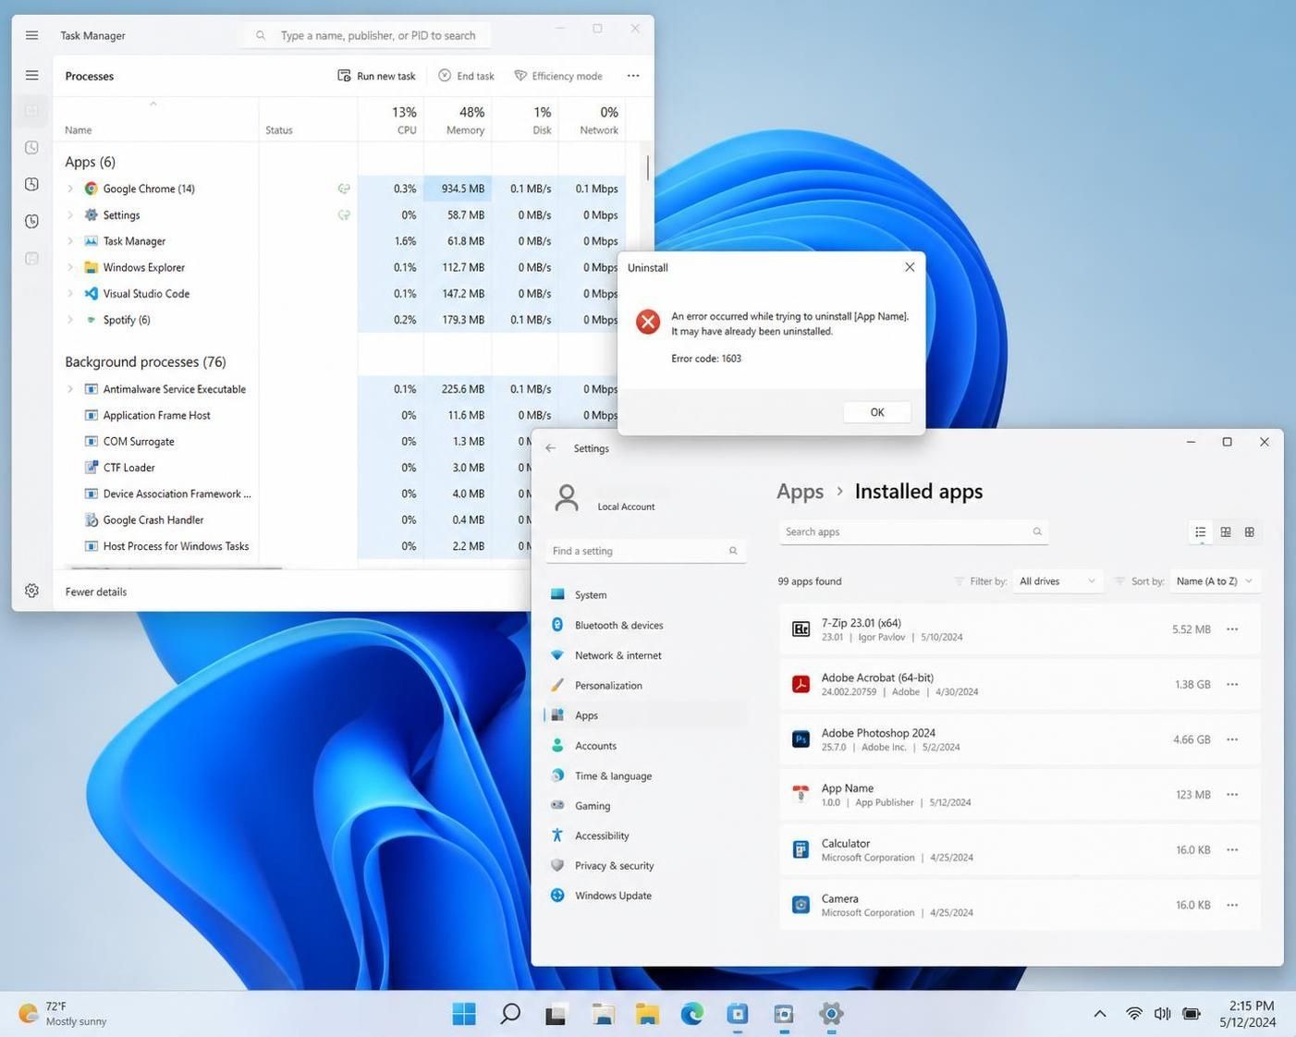Open more options for Adobe Acrobat
The image size is (1296, 1037).
(1232, 685)
